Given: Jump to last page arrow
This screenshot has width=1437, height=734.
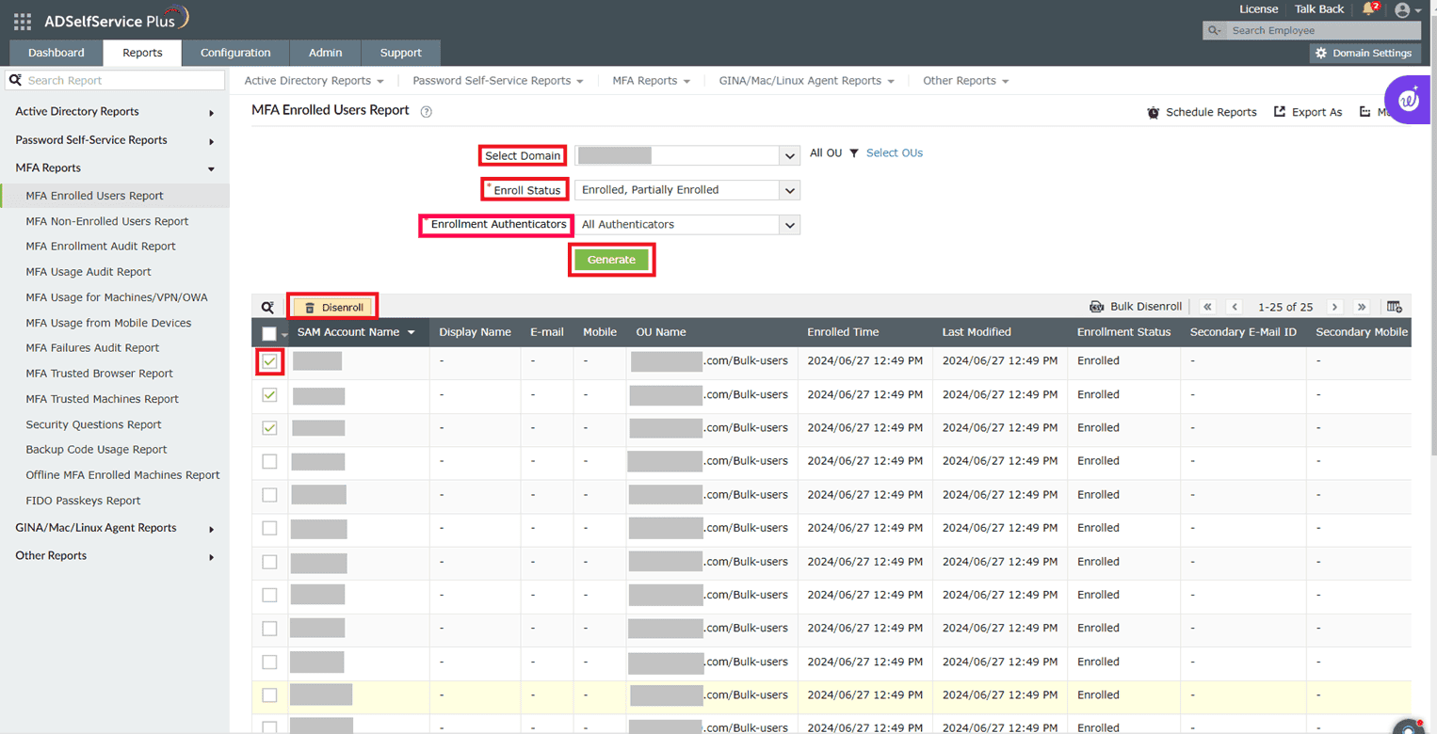Looking at the screenshot, I should (x=1362, y=307).
